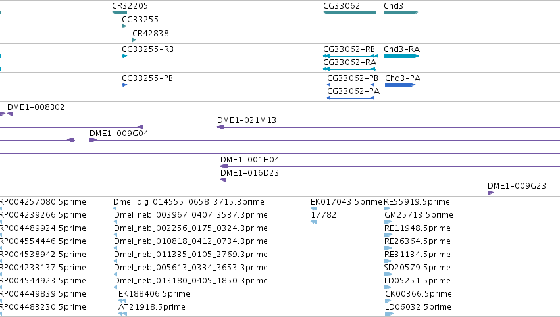The width and height of the screenshot is (560, 317).
Task: Click the RE31134.5prime label
Action: click(417, 255)
